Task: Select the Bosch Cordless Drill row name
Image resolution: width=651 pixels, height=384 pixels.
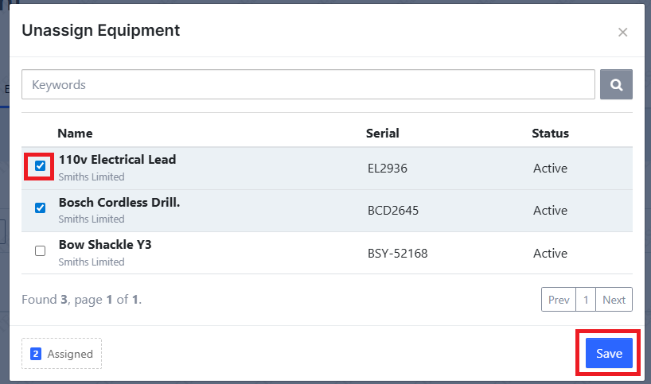Action: (119, 203)
